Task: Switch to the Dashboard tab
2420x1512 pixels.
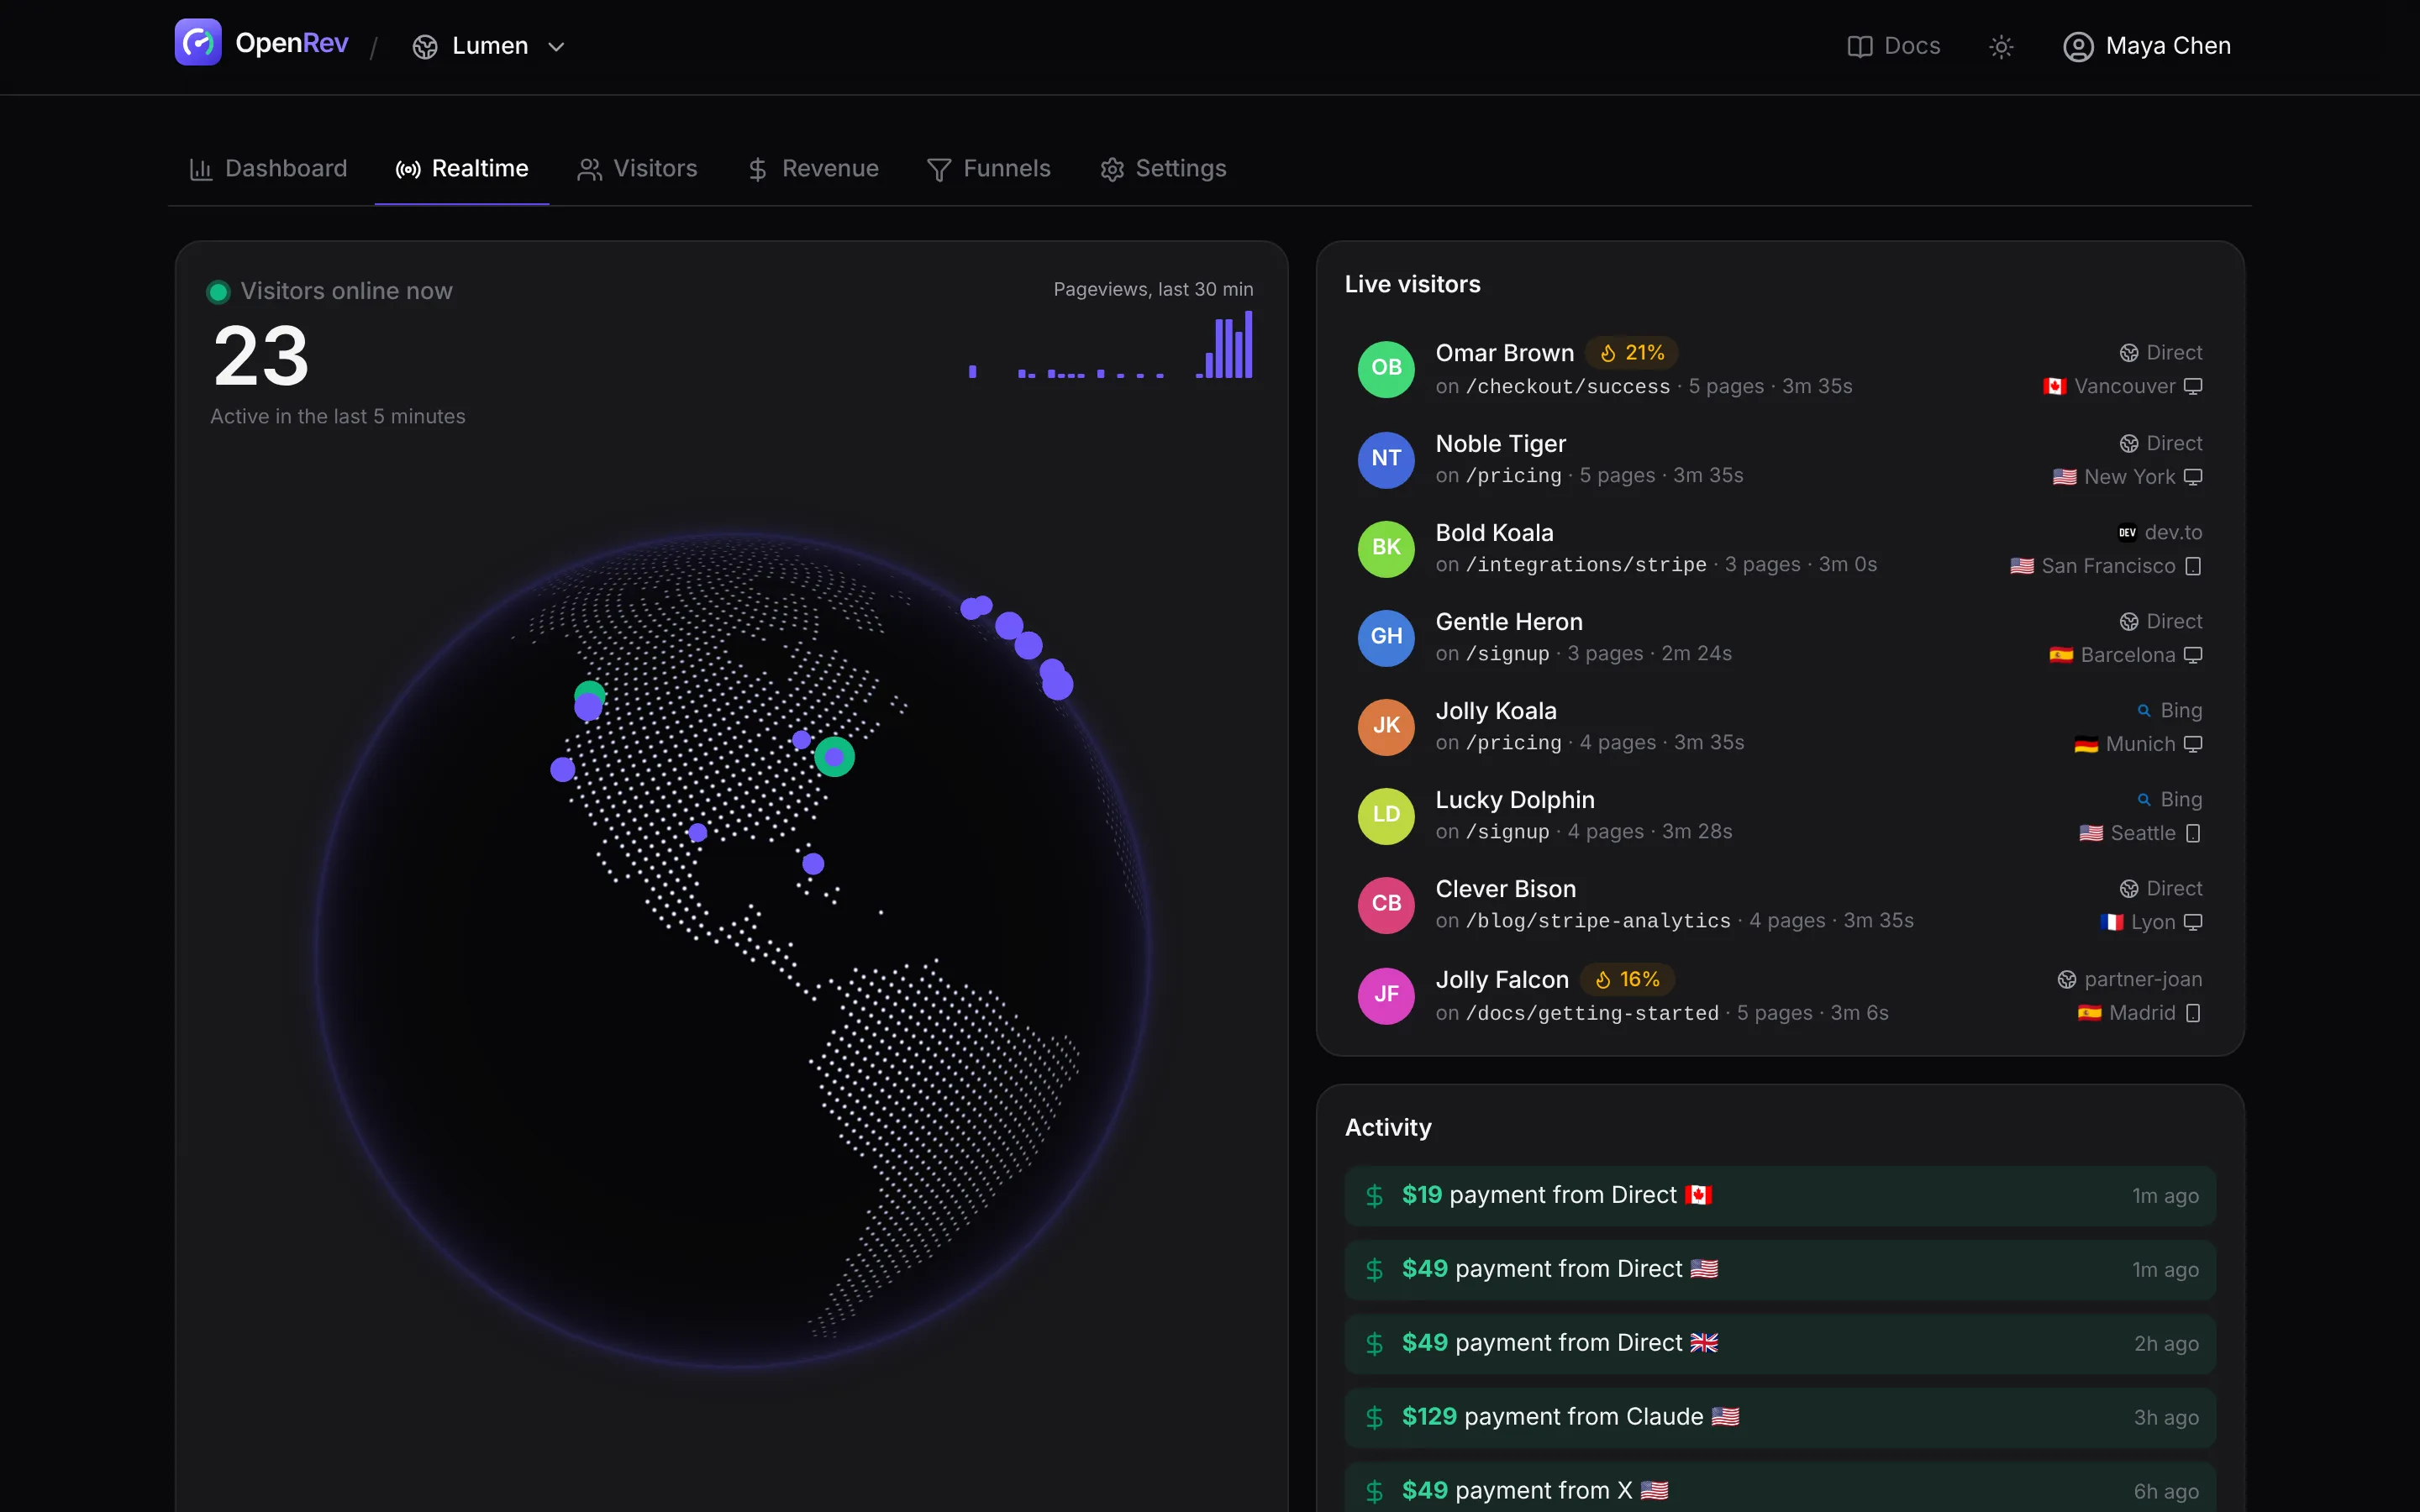Action: [x=269, y=169]
